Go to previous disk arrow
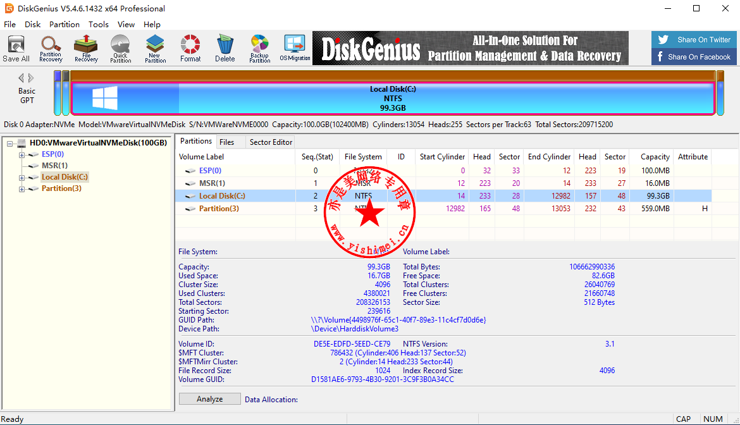 22,78
